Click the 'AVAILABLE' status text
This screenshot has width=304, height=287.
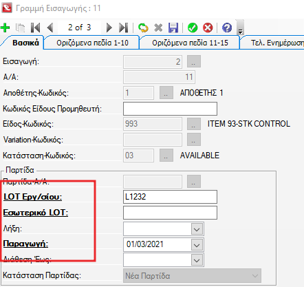[199, 156]
